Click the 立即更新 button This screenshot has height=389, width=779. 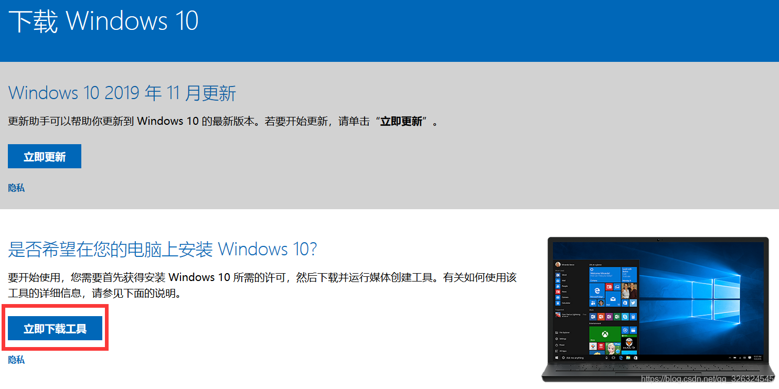click(x=45, y=156)
